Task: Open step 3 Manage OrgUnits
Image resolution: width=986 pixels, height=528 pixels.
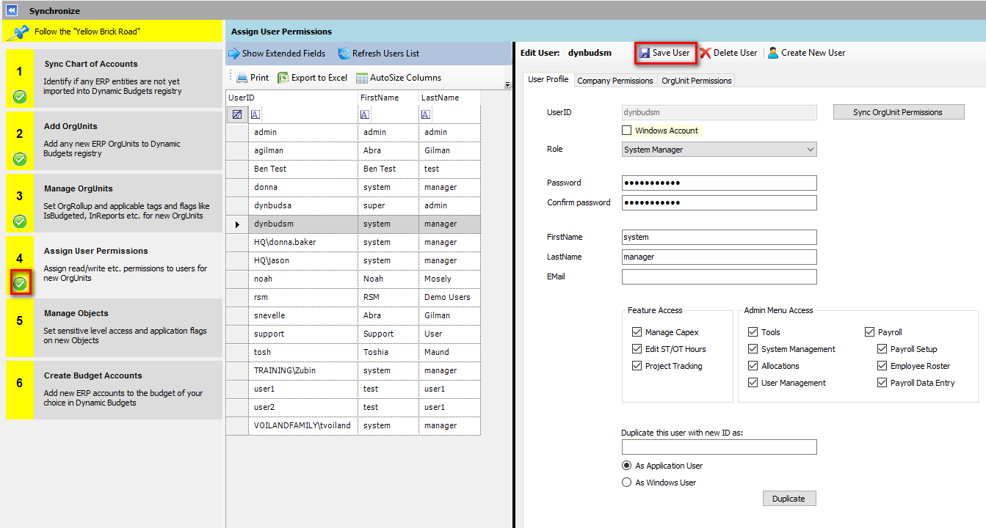Action: click(x=114, y=203)
